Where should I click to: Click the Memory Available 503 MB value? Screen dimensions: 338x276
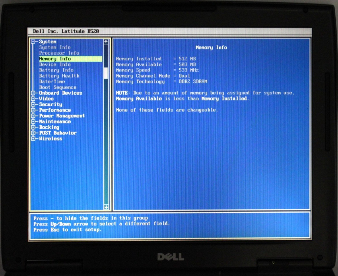[187, 64]
